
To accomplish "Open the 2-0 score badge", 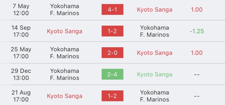I will pyautogui.click(x=112, y=53).
